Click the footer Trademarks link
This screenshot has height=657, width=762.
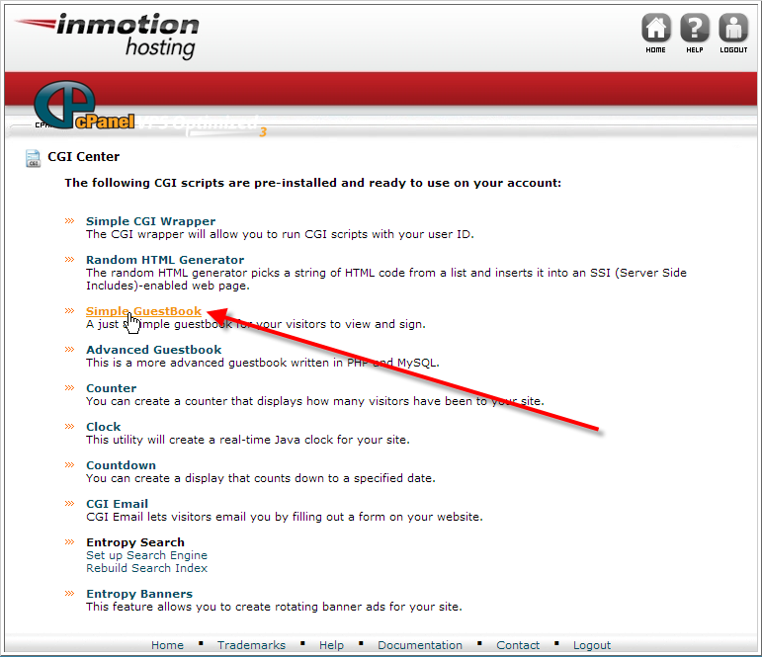(x=251, y=645)
